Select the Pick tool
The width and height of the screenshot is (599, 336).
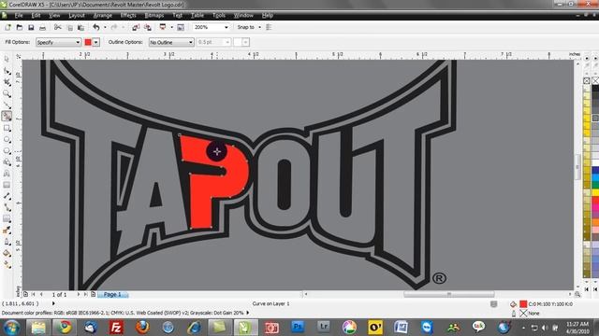pos(7,60)
